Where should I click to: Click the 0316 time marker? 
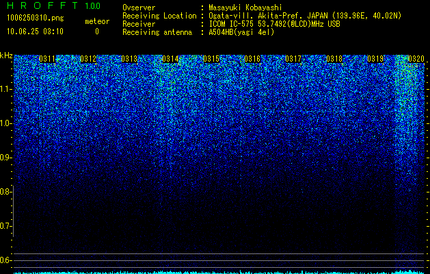tap(252, 59)
